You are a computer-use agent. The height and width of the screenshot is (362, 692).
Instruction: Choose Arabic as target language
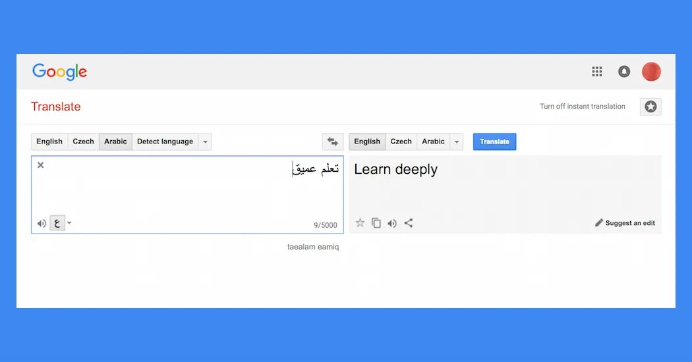pyautogui.click(x=433, y=142)
